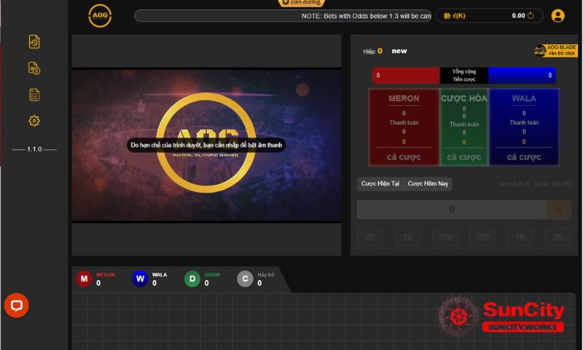Open the bet history sidebar icon
Image resolution: width=583 pixels, height=350 pixels.
34,42
